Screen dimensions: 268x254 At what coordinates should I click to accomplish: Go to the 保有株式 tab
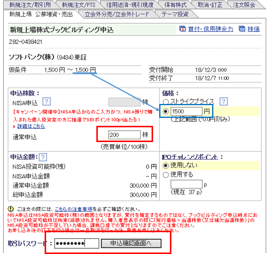coord(175,5)
